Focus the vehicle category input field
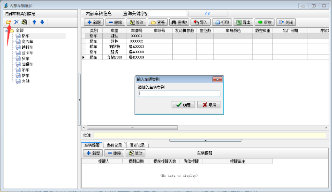The height and width of the screenshot is (192, 332). tap(179, 93)
